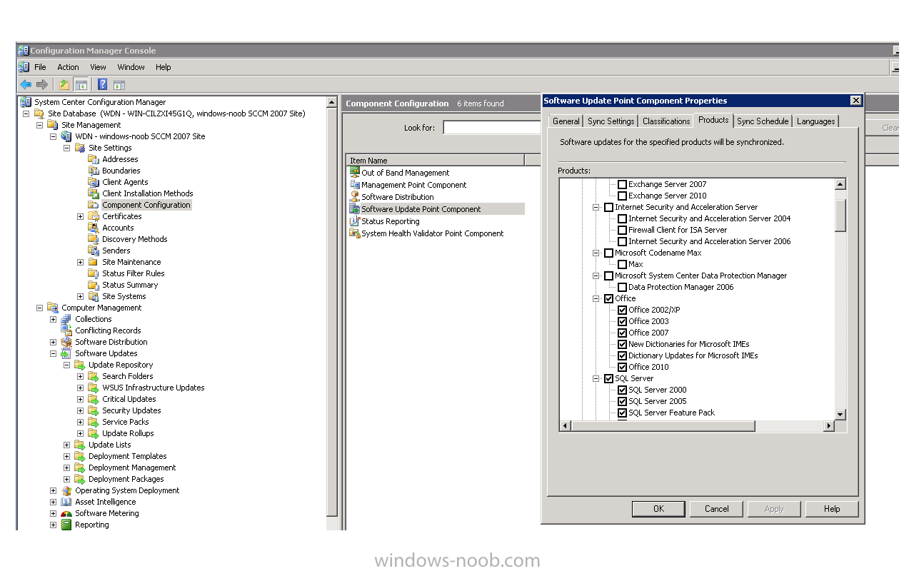914x571 pixels.
Task: Switch to the Classifications tab
Action: coord(666,121)
